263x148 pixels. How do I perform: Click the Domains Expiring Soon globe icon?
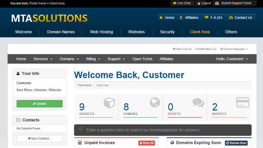(172, 143)
